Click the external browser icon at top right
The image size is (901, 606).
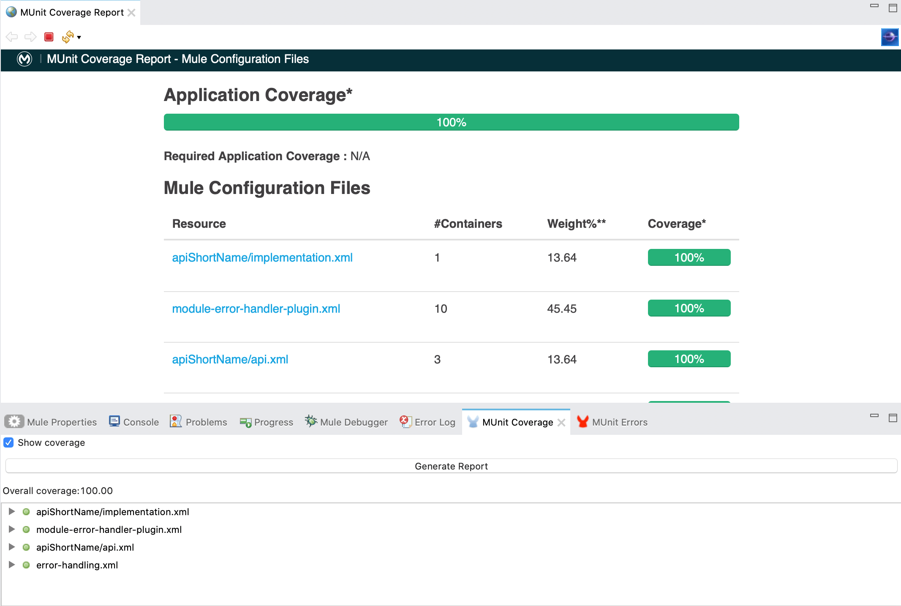[x=889, y=37]
